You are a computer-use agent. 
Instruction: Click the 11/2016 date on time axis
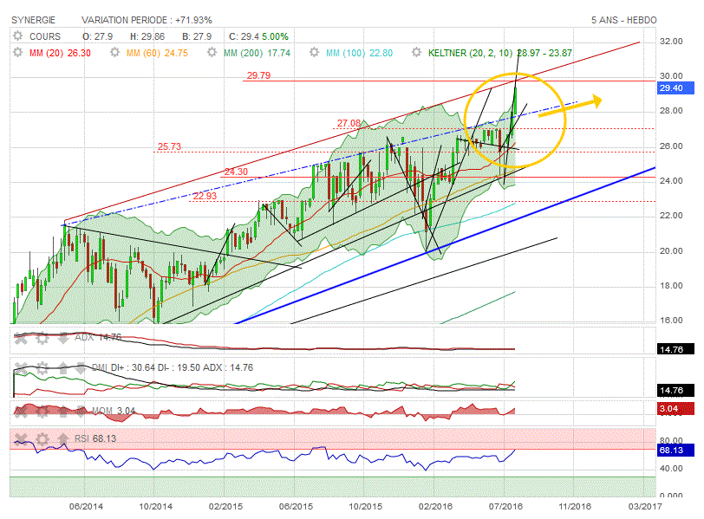point(575,507)
